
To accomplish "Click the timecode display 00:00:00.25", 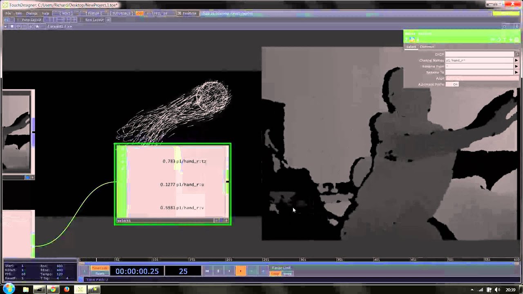I will pyautogui.click(x=137, y=271).
